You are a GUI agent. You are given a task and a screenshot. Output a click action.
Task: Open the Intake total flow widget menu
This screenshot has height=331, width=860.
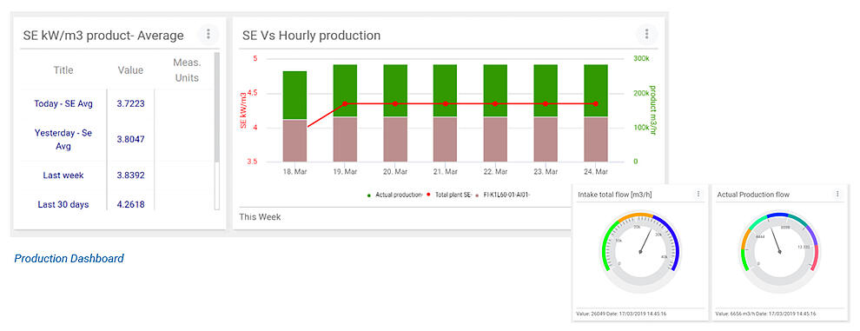coord(698,194)
